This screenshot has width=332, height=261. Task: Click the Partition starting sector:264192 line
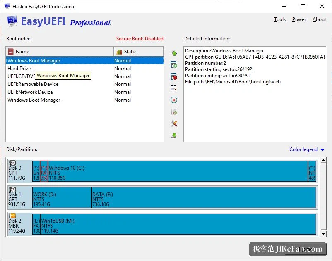coord(219,69)
